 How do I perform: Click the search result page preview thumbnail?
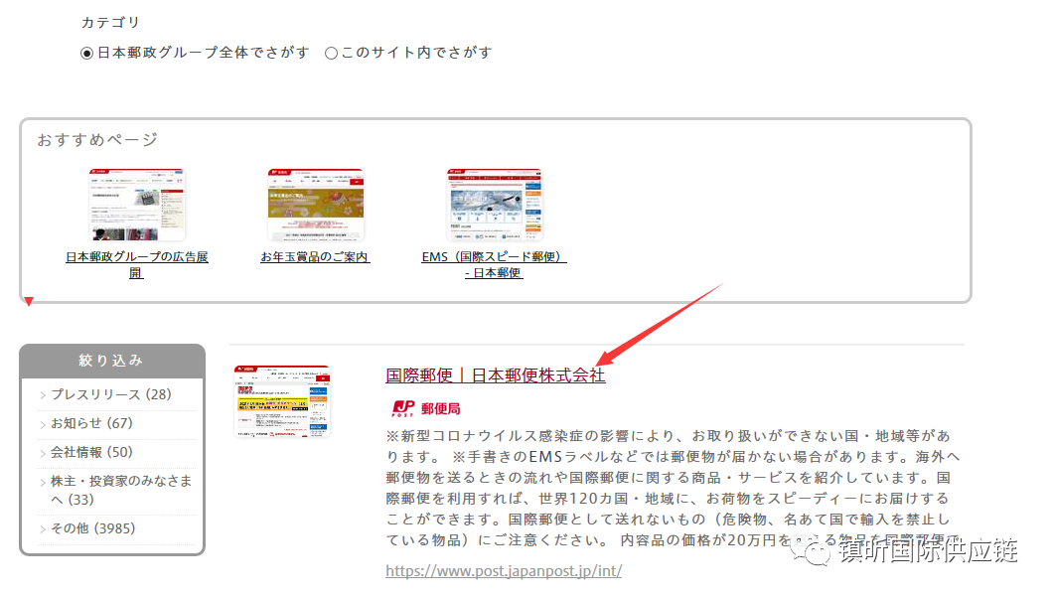[282, 401]
